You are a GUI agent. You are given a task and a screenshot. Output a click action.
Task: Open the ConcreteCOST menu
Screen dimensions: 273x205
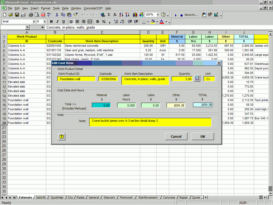pos(93,8)
